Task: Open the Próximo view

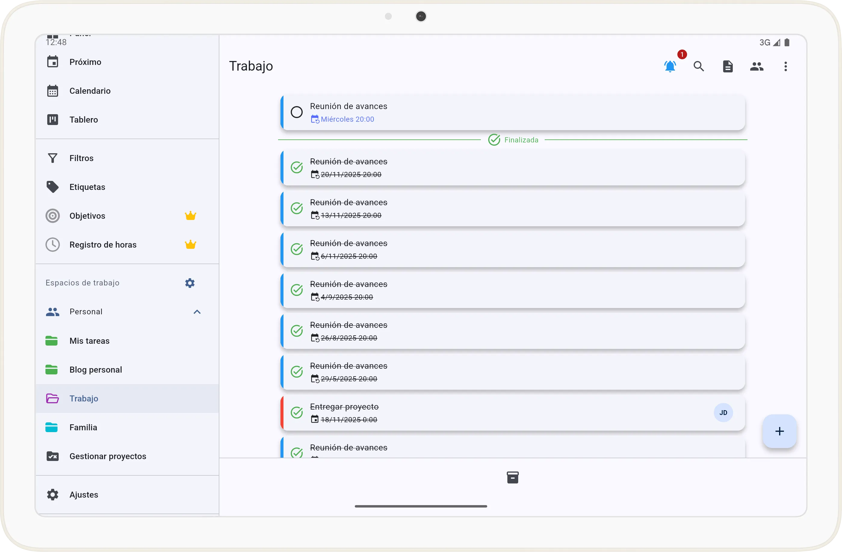Action: point(85,62)
